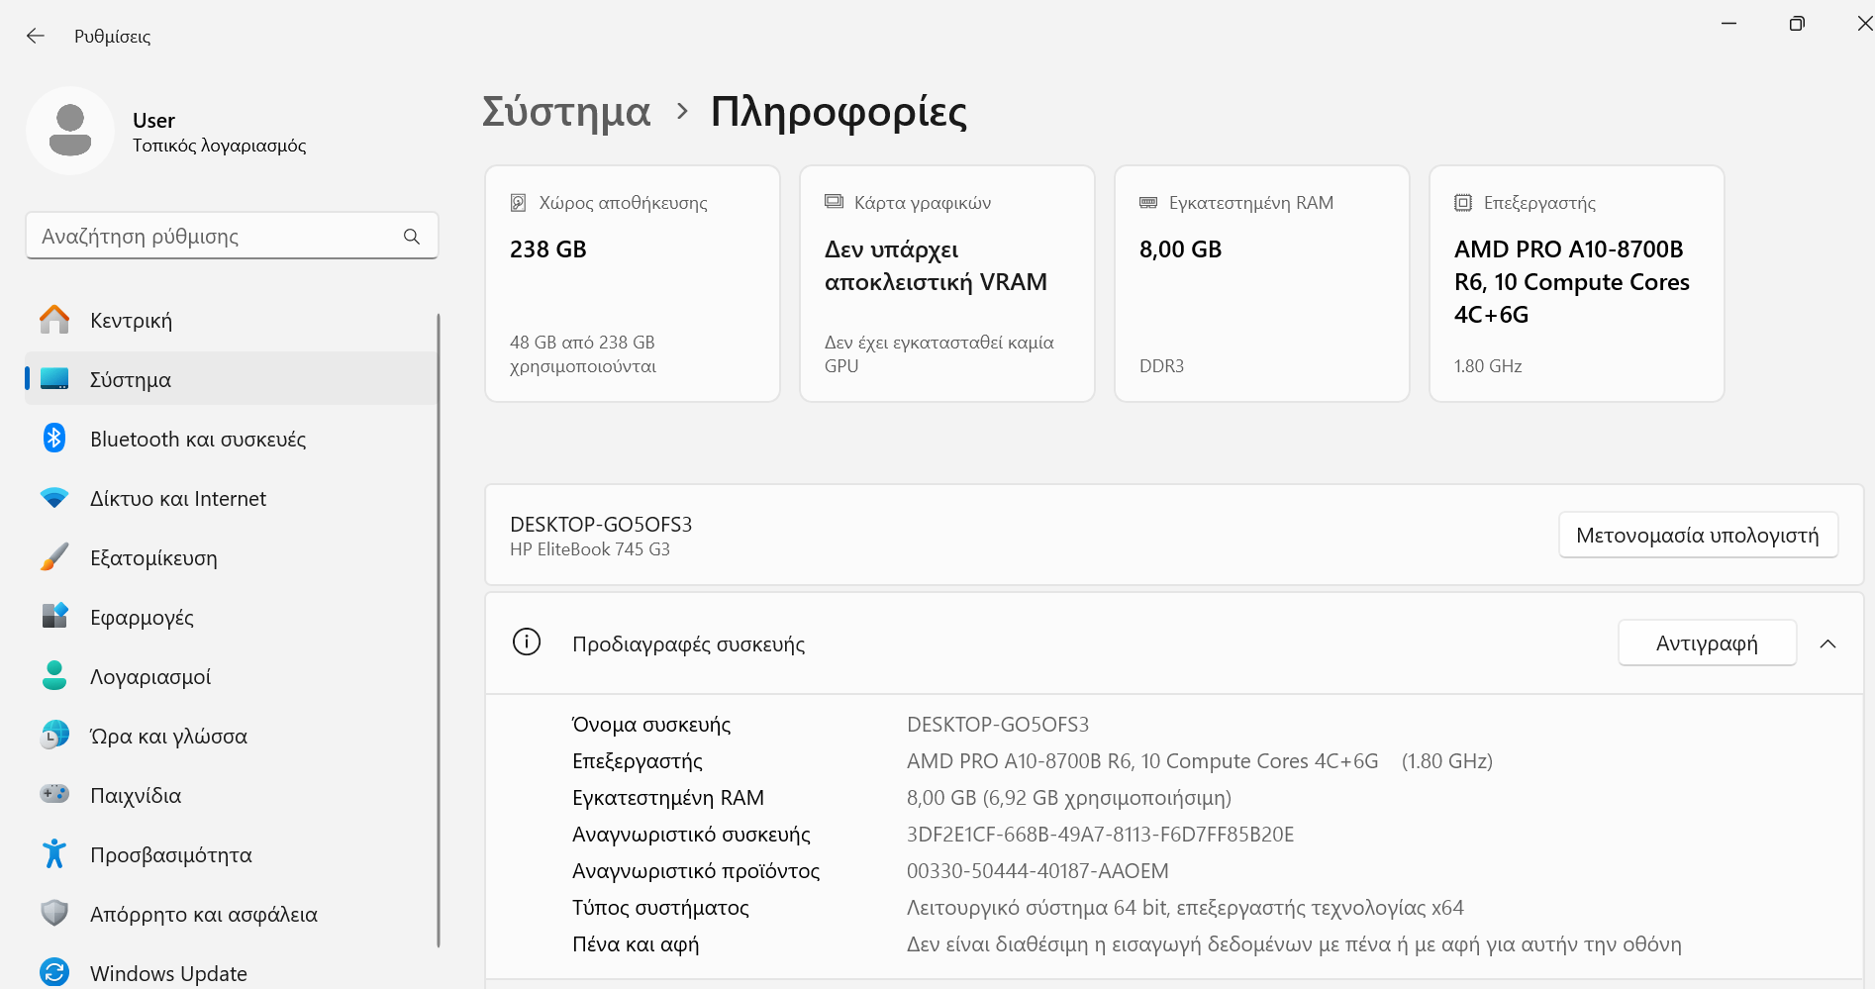Click the Εξατομίκευση paintbrush icon
The height and width of the screenshot is (989, 1875).
point(54,556)
